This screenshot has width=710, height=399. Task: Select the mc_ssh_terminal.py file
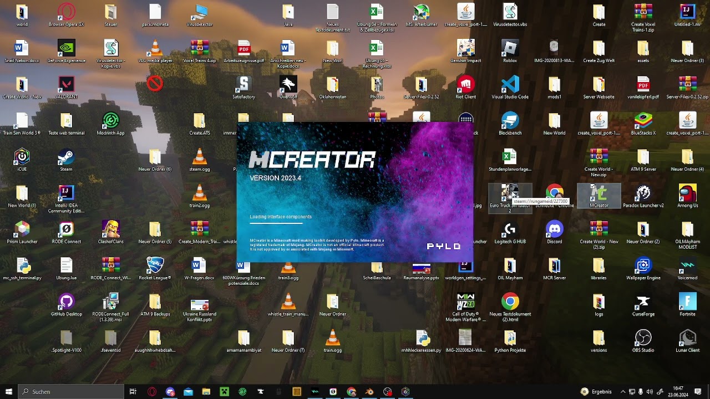22,269
